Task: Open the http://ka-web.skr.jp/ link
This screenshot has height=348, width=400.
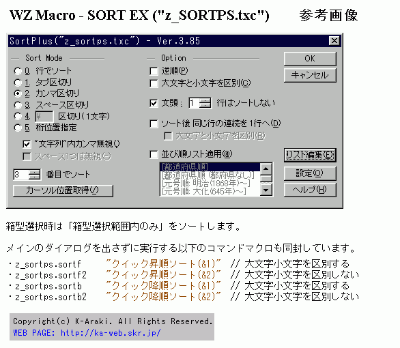Action: pyautogui.click(x=111, y=333)
